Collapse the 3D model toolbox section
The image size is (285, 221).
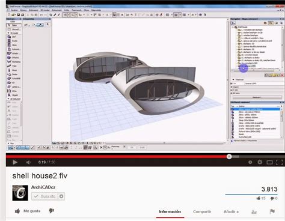click(8, 33)
